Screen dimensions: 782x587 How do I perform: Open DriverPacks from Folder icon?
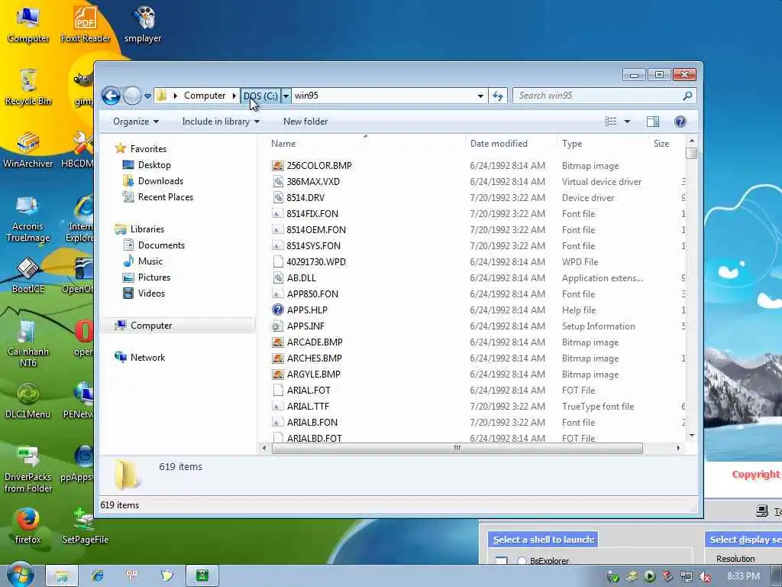[28, 469]
